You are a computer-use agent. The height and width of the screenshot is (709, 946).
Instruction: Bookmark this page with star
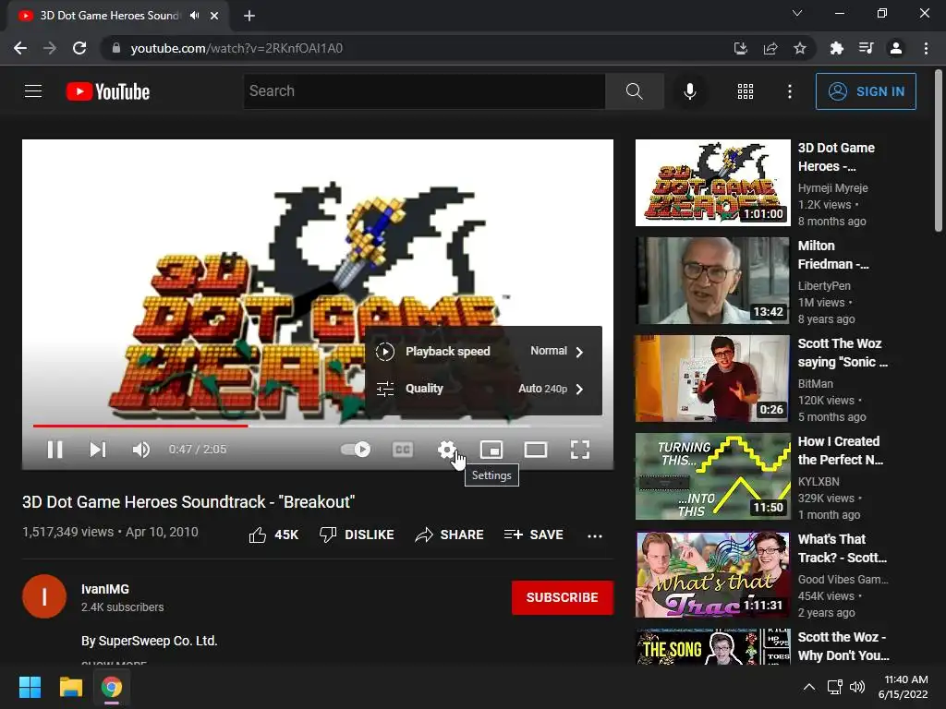coord(800,48)
